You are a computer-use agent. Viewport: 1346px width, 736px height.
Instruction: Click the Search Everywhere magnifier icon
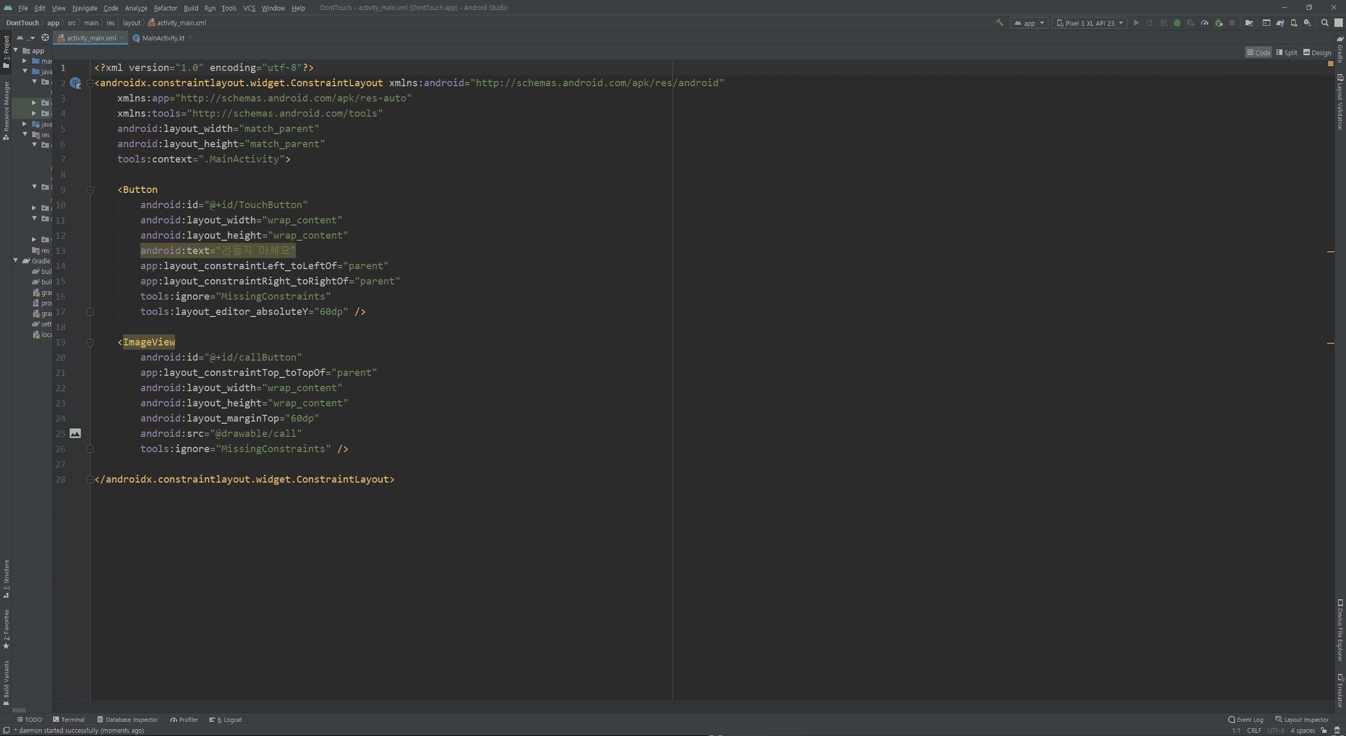coord(1325,23)
